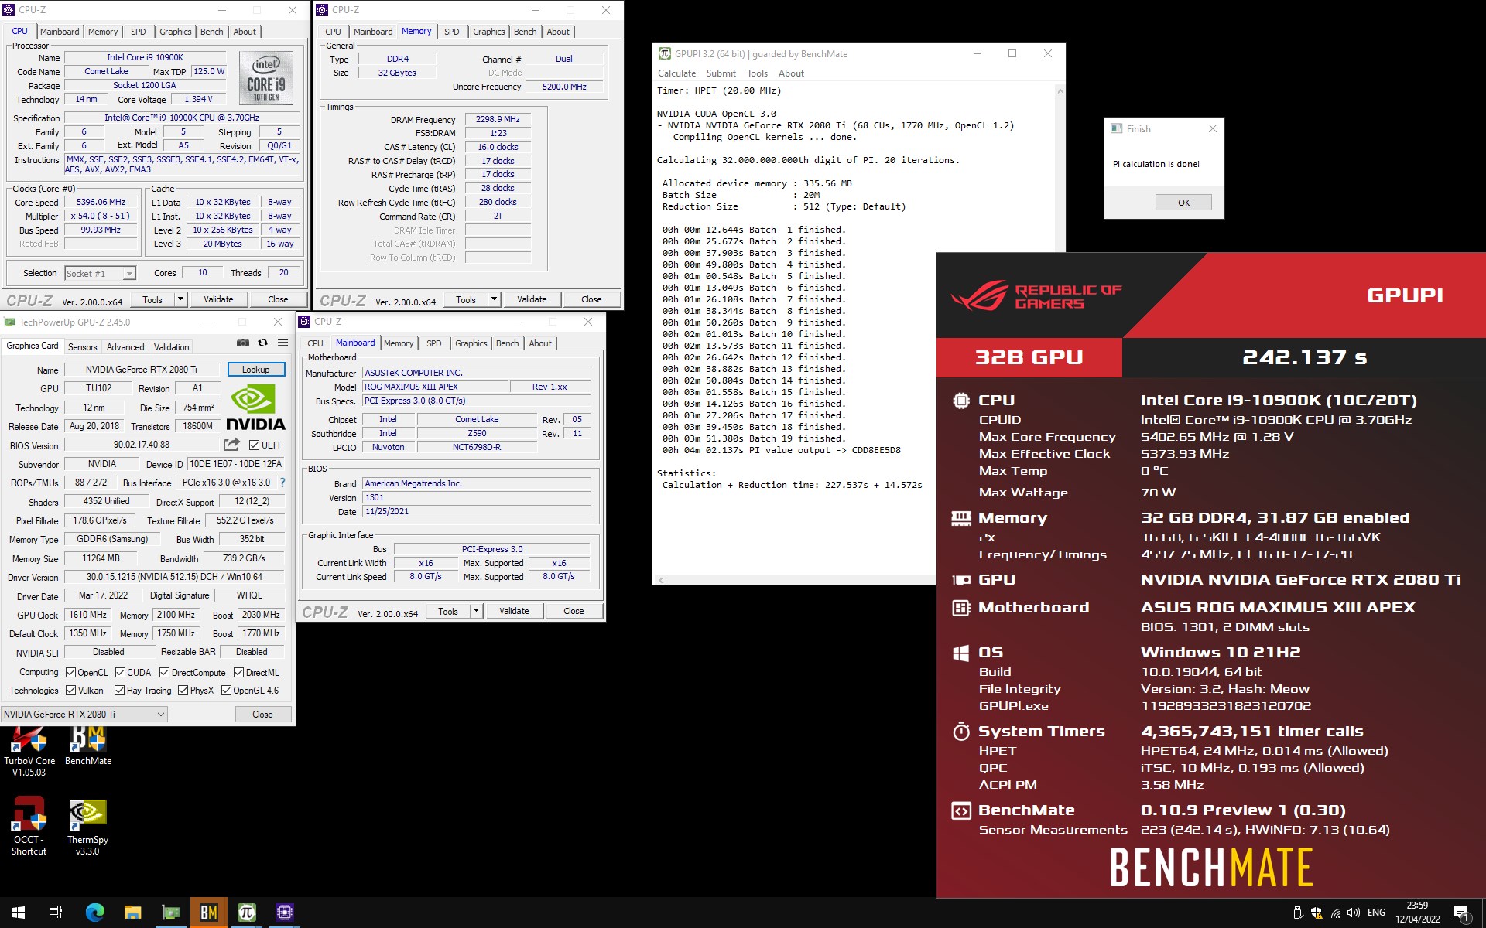The image size is (1486, 928).
Task: Switch to Sensors tab in GPU-Z
Action: click(83, 347)
